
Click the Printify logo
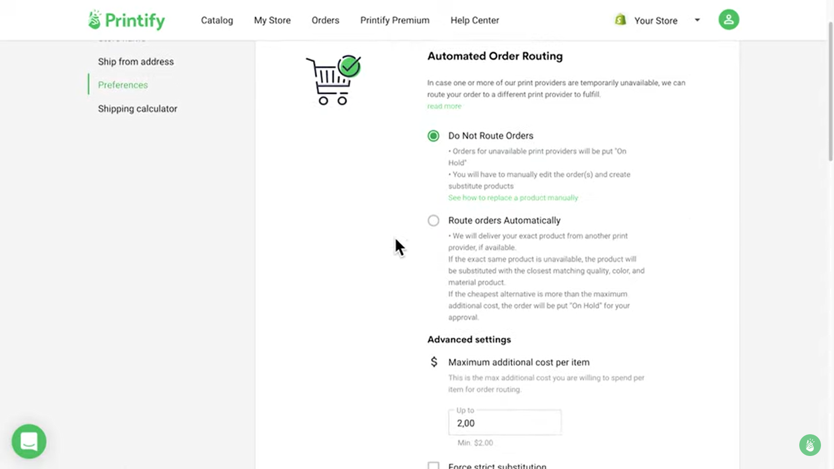(x=126, y=20)
